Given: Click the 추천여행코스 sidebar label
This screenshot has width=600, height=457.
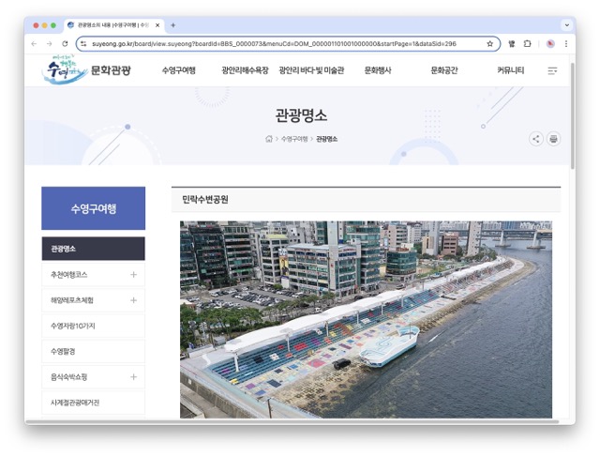Looking at the screenshot, I should coord(68,275).
